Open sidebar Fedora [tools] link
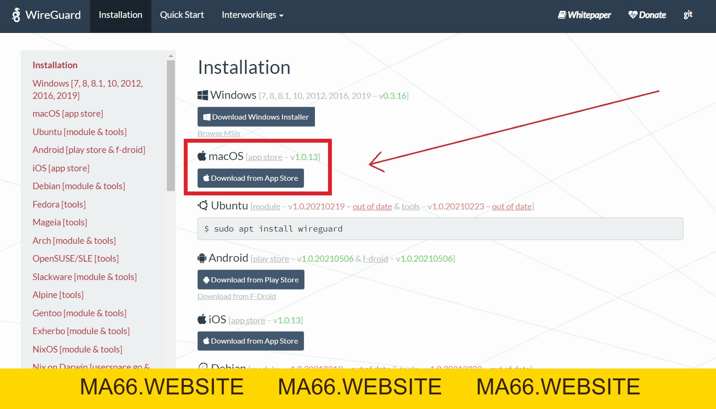Image resolution: width=716 pixels, height=409 pixels. [x=59, y=204]
